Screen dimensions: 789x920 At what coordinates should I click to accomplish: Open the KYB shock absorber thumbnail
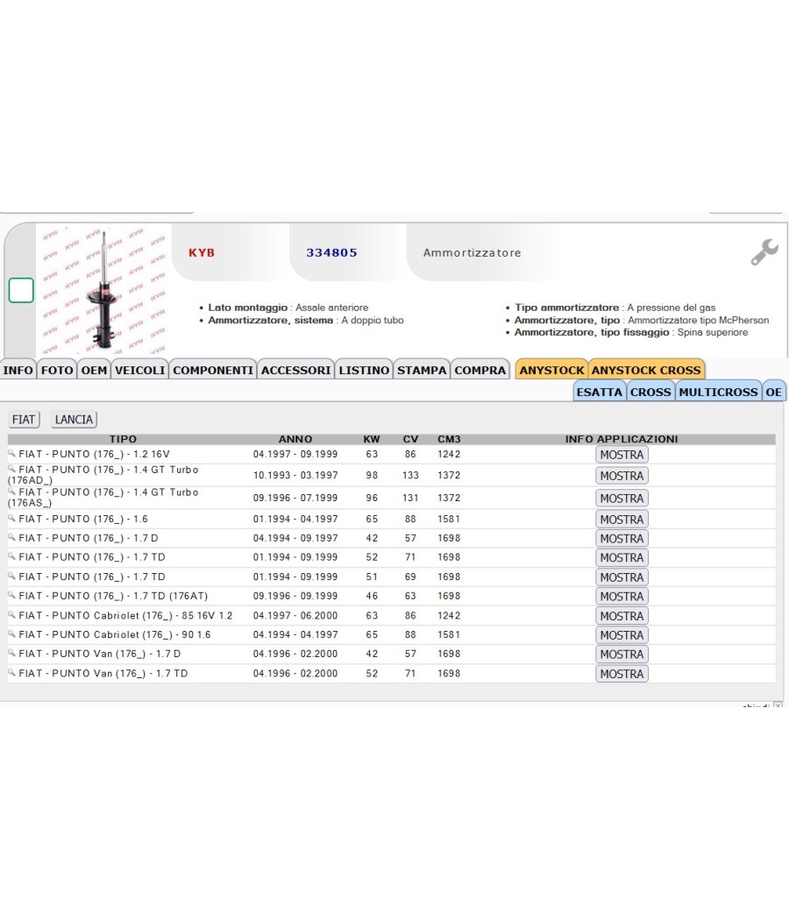[103, 290]
